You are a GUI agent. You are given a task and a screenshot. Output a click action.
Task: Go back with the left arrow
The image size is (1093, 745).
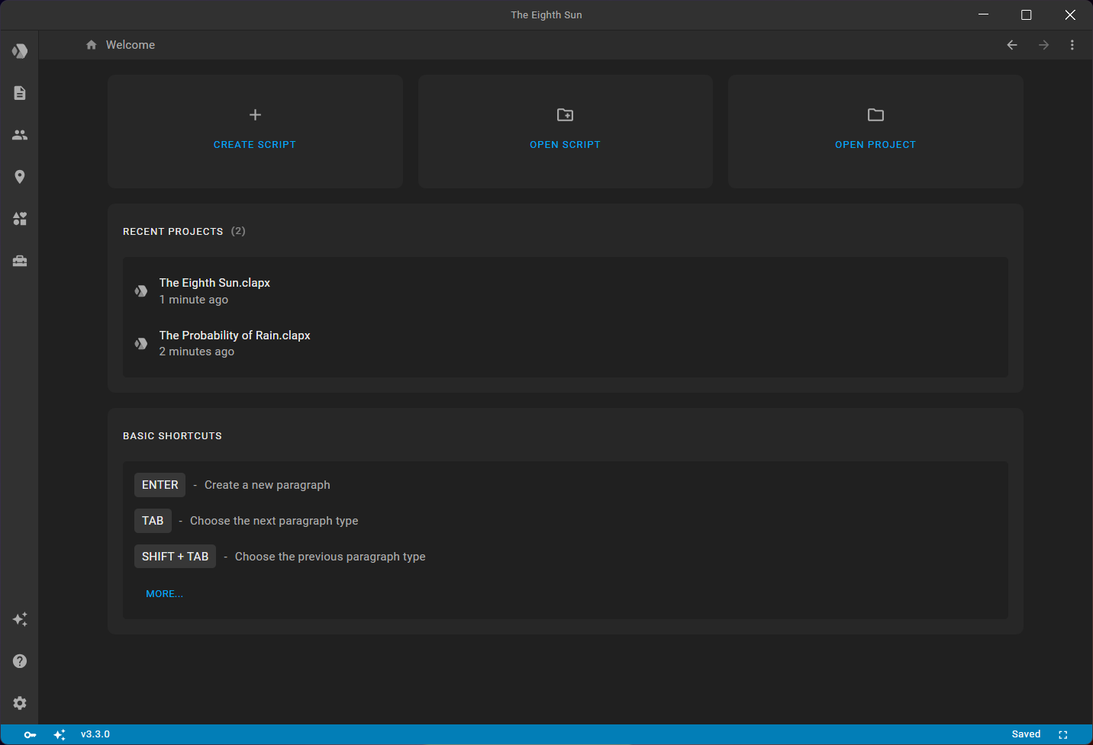click(1012, 45)
